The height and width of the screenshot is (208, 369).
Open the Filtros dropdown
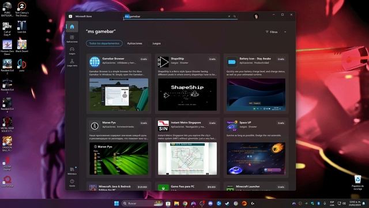tap(276, 32)
